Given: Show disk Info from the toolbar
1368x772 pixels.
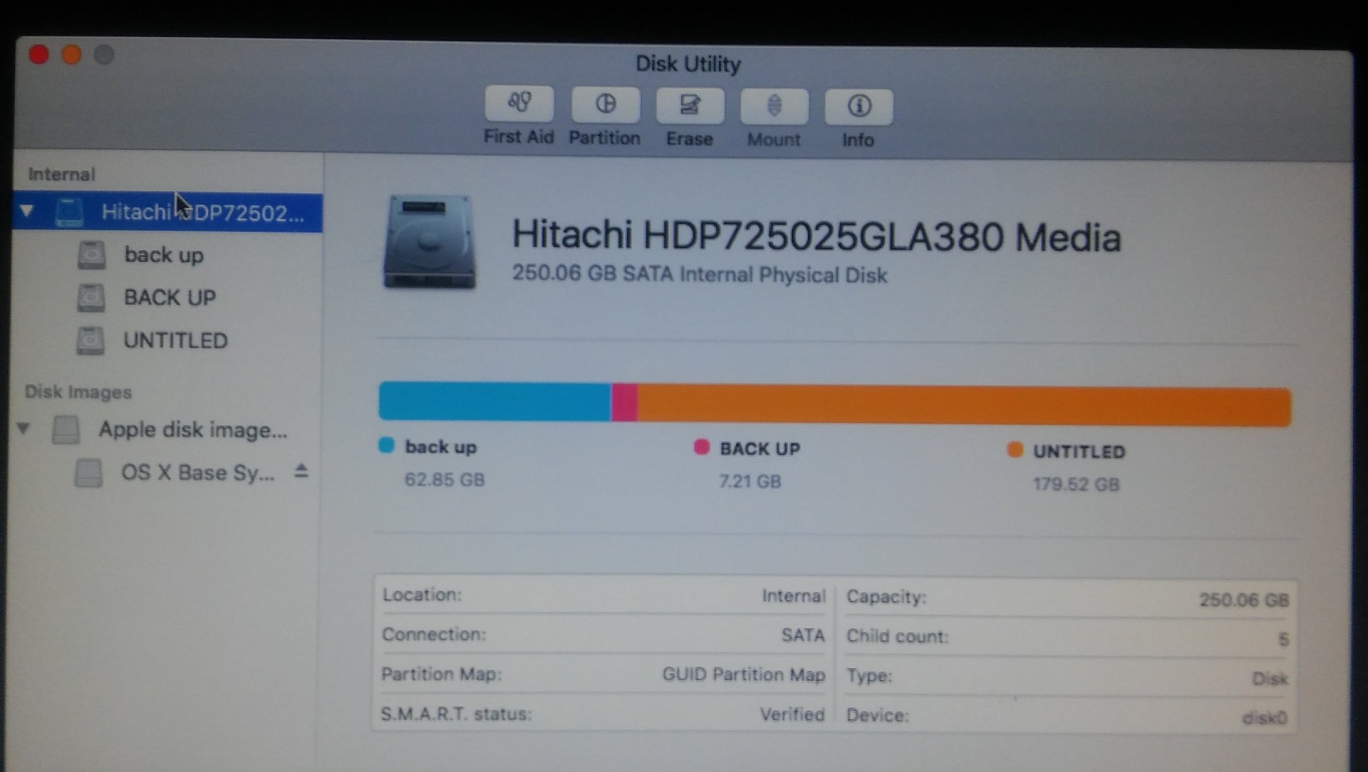Looking at the screenshot, I should tap(858, 107).
